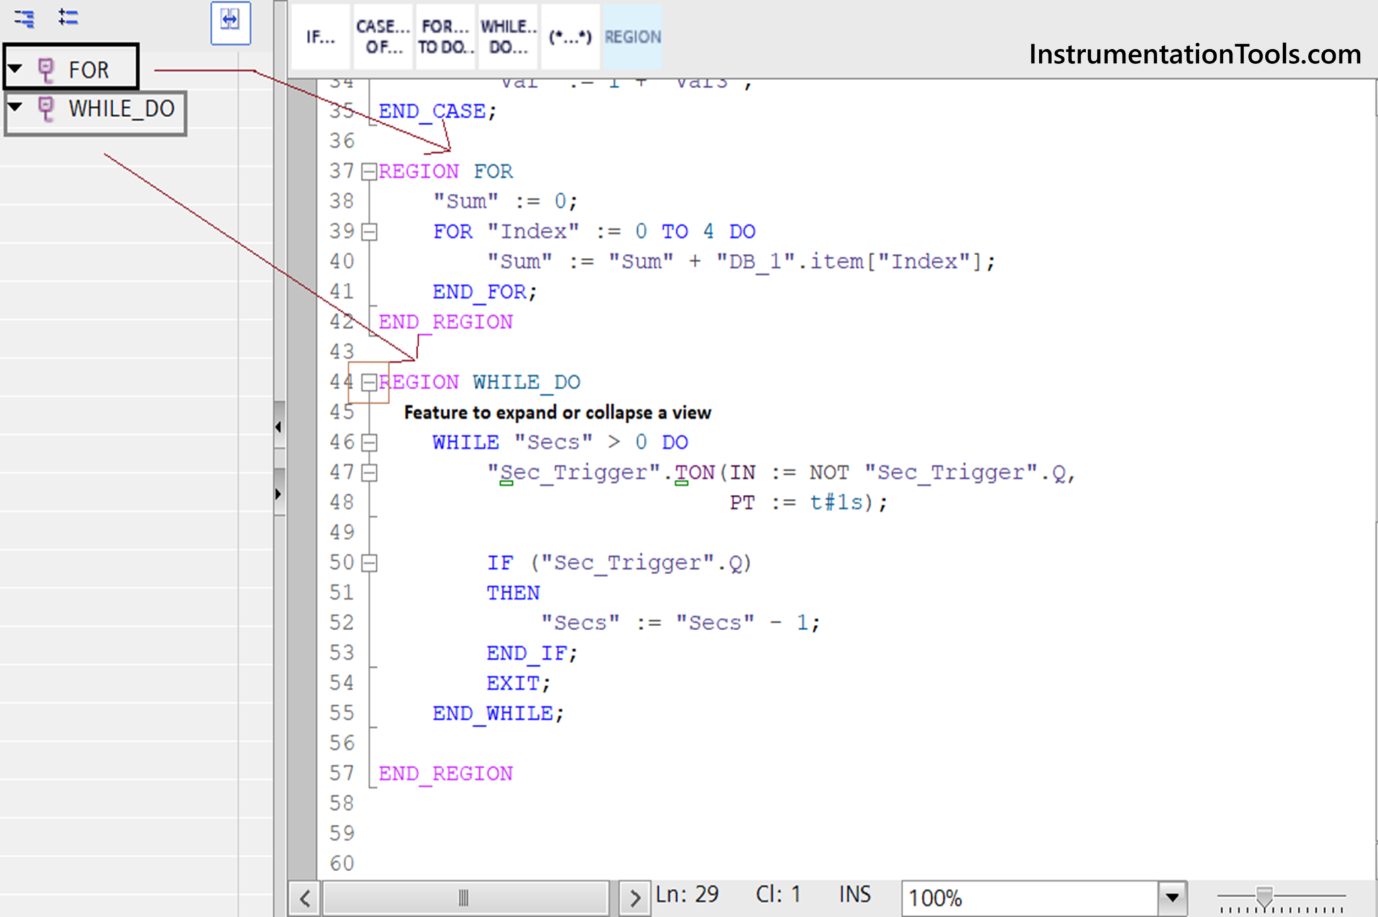Collapse REGION FOR at line 37
This screenshot has width=1378, height=917.
pos(369,172)
